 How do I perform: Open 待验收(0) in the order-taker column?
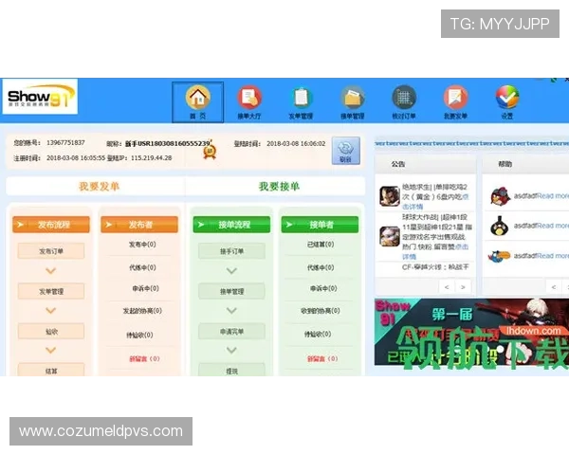(317, 334)
